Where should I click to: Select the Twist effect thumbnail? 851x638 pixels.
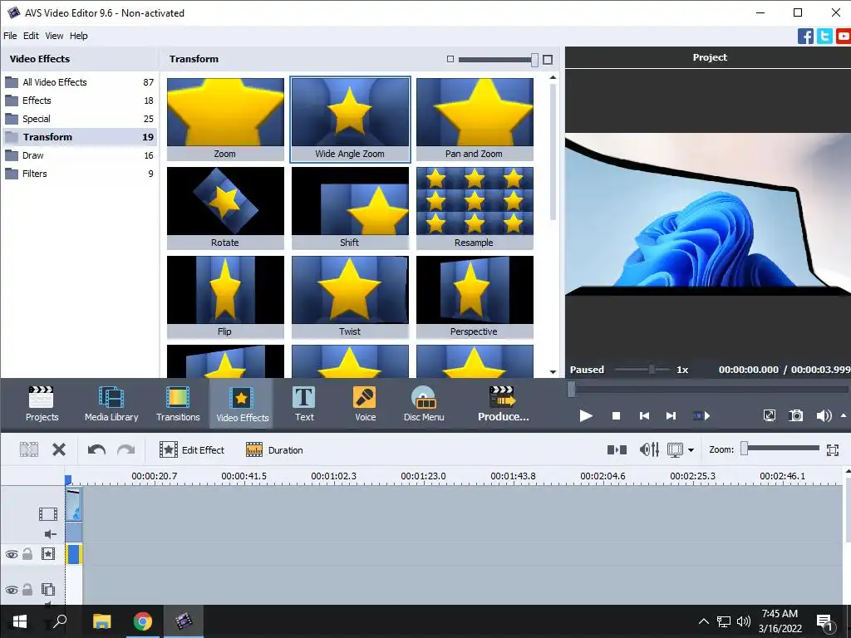(x=350, y=297)
